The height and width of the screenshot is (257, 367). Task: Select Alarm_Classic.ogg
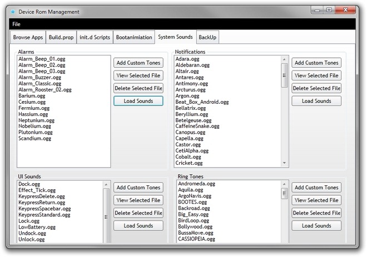tap(40, 83)
